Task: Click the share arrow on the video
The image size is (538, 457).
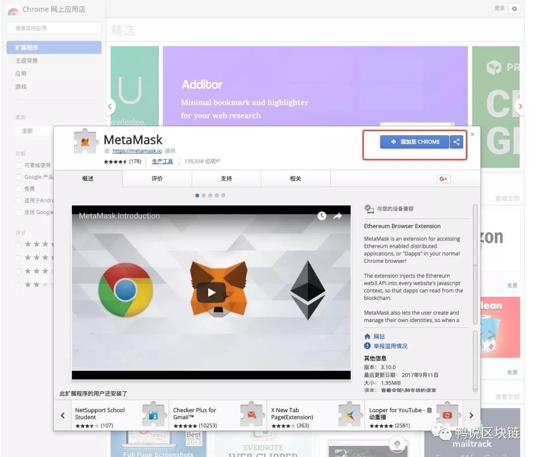Action: pyautogui.click(x=338, y=216)
